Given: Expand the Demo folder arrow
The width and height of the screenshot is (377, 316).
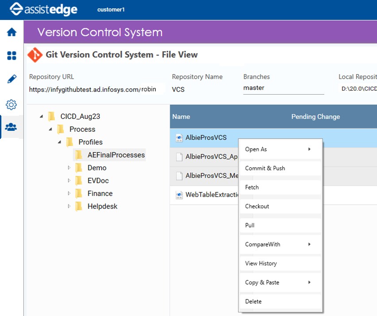Looking at the screenshot, I should pyautogui.click(x=69, y=168).
